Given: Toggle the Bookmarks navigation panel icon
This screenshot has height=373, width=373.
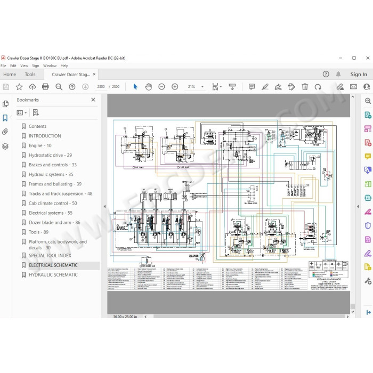Looking at the screenshot, I should (x=5, y=118).
